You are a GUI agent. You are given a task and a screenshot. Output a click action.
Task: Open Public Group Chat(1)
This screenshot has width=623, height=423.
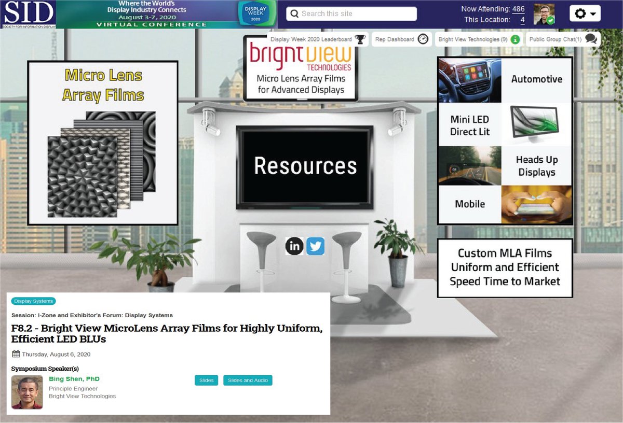click(563, 39)
